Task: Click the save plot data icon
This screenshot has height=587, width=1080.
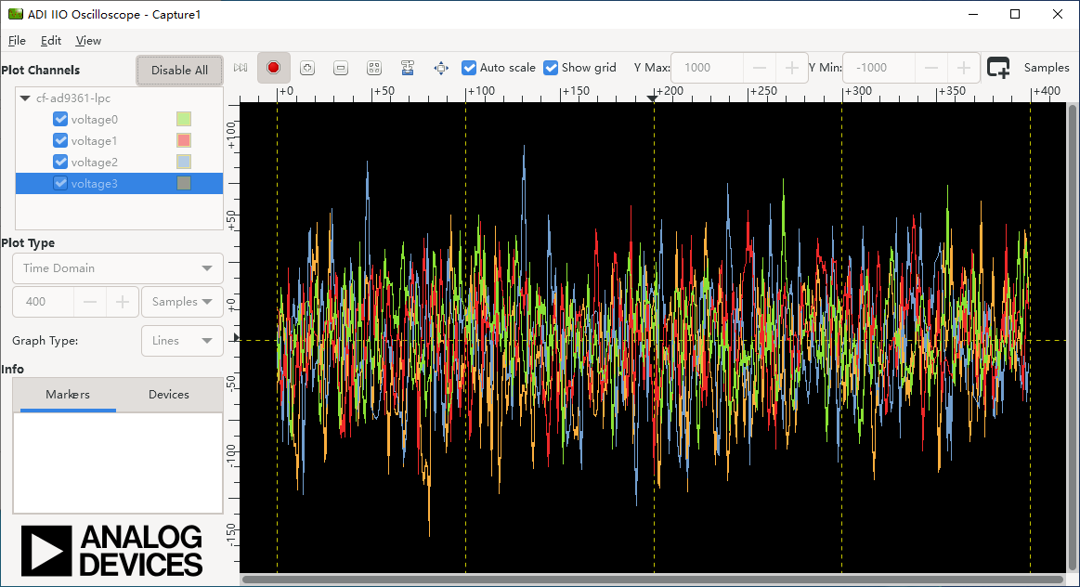Action: tap(408, 68)
